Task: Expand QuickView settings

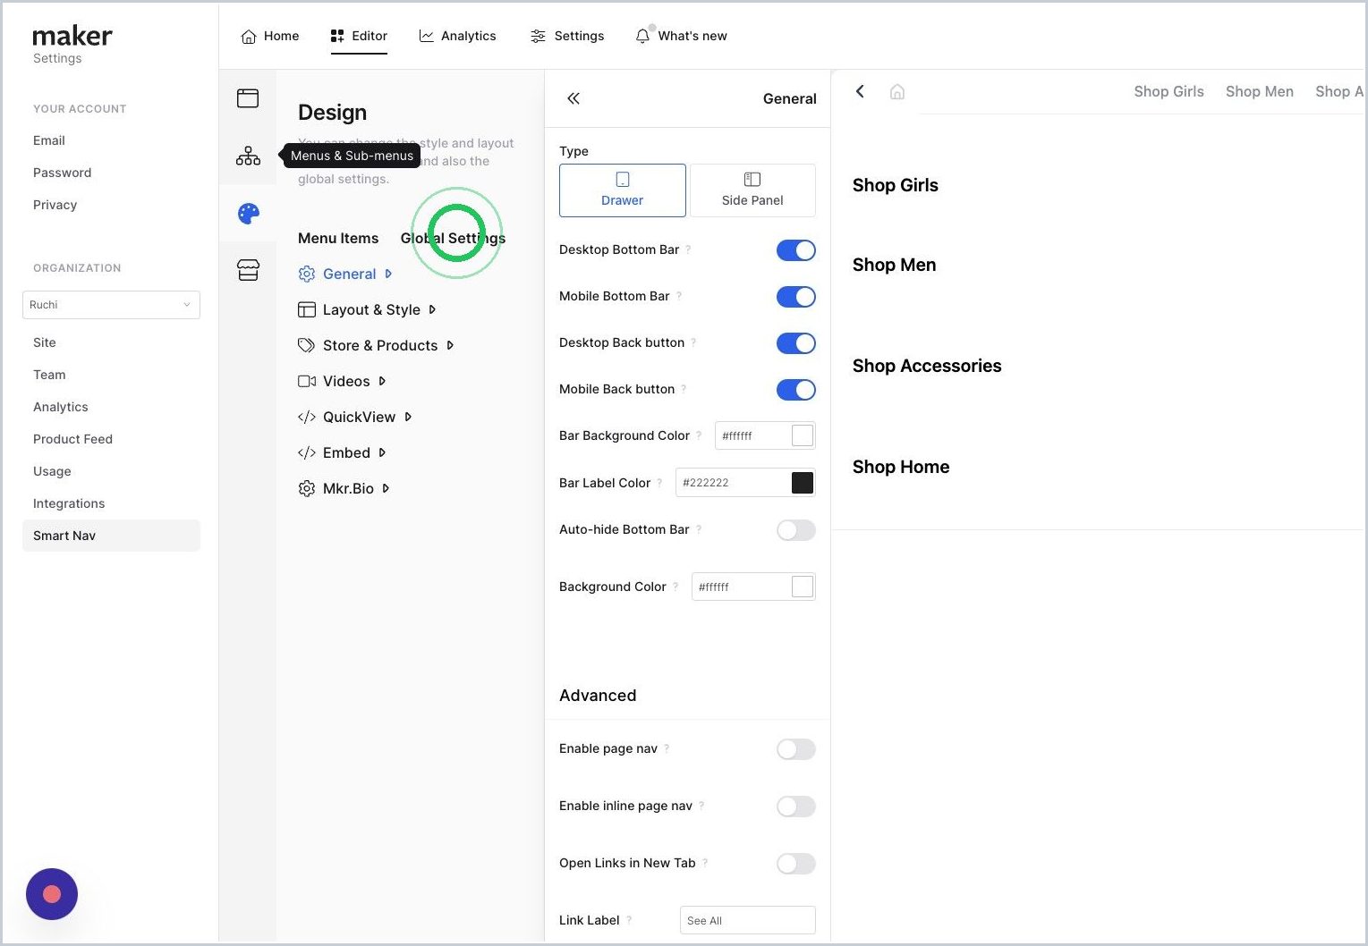Action: 354,417
